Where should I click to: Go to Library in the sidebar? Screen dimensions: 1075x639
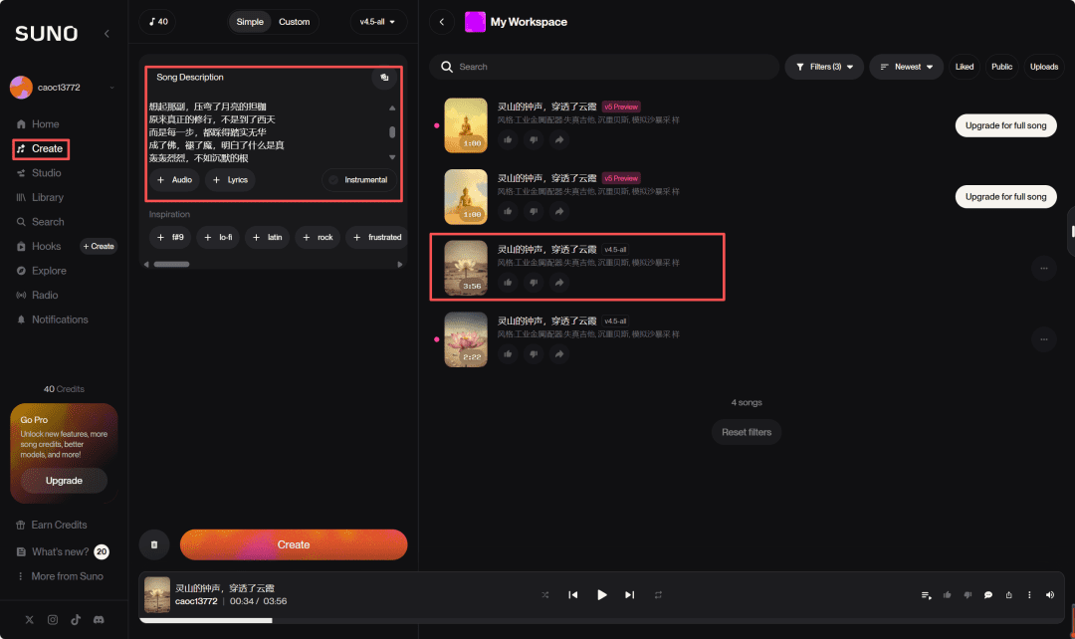47,198
